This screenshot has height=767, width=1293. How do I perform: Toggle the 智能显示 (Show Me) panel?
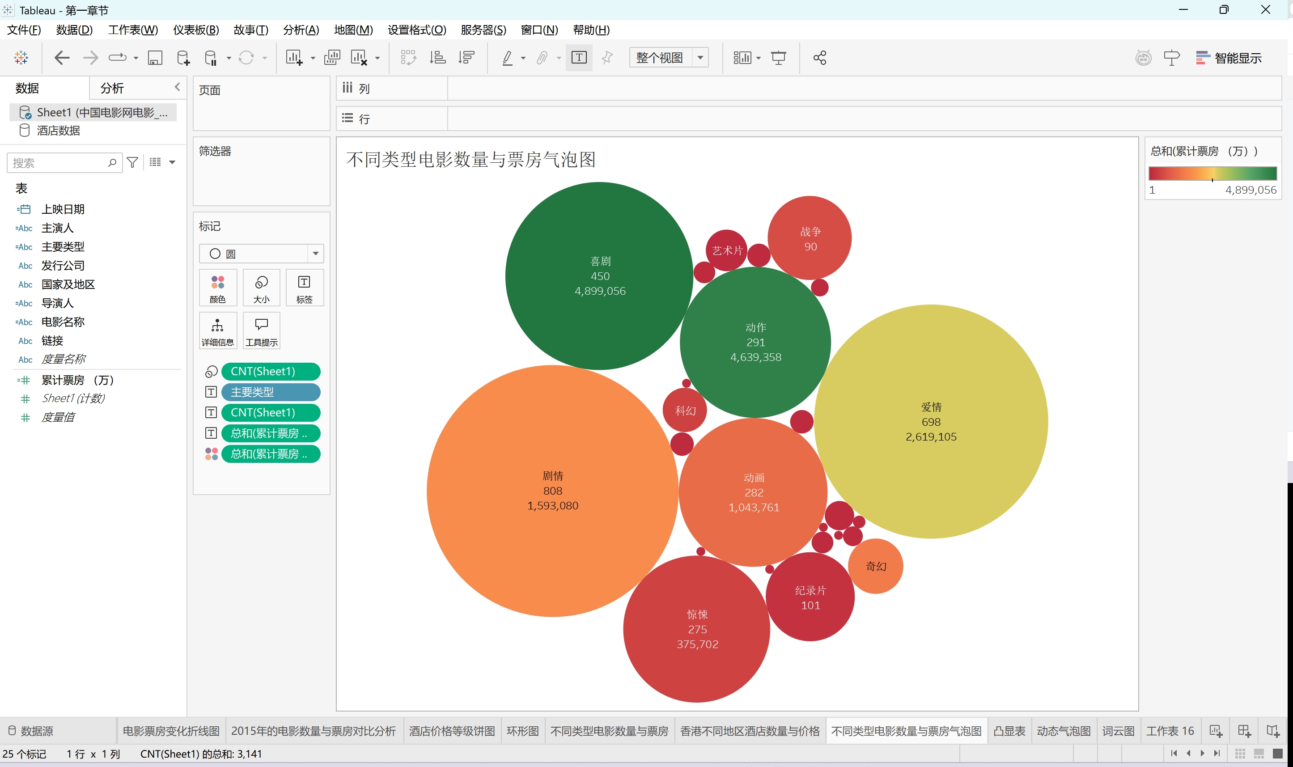pyautogui.click(x=1229, y=58)
